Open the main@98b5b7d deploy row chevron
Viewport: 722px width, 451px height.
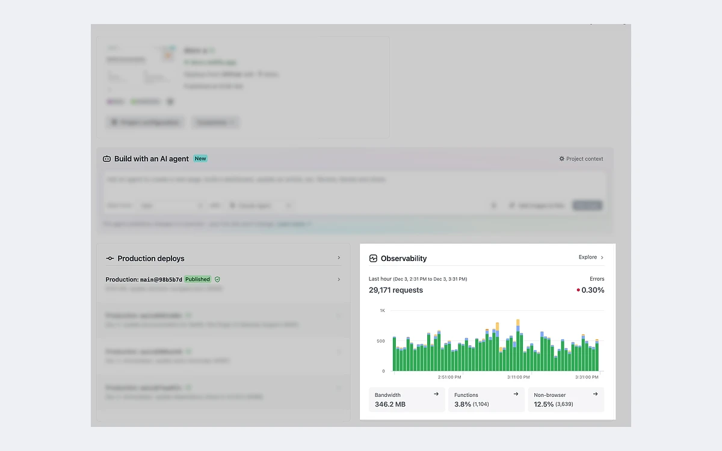pos(339,280)
